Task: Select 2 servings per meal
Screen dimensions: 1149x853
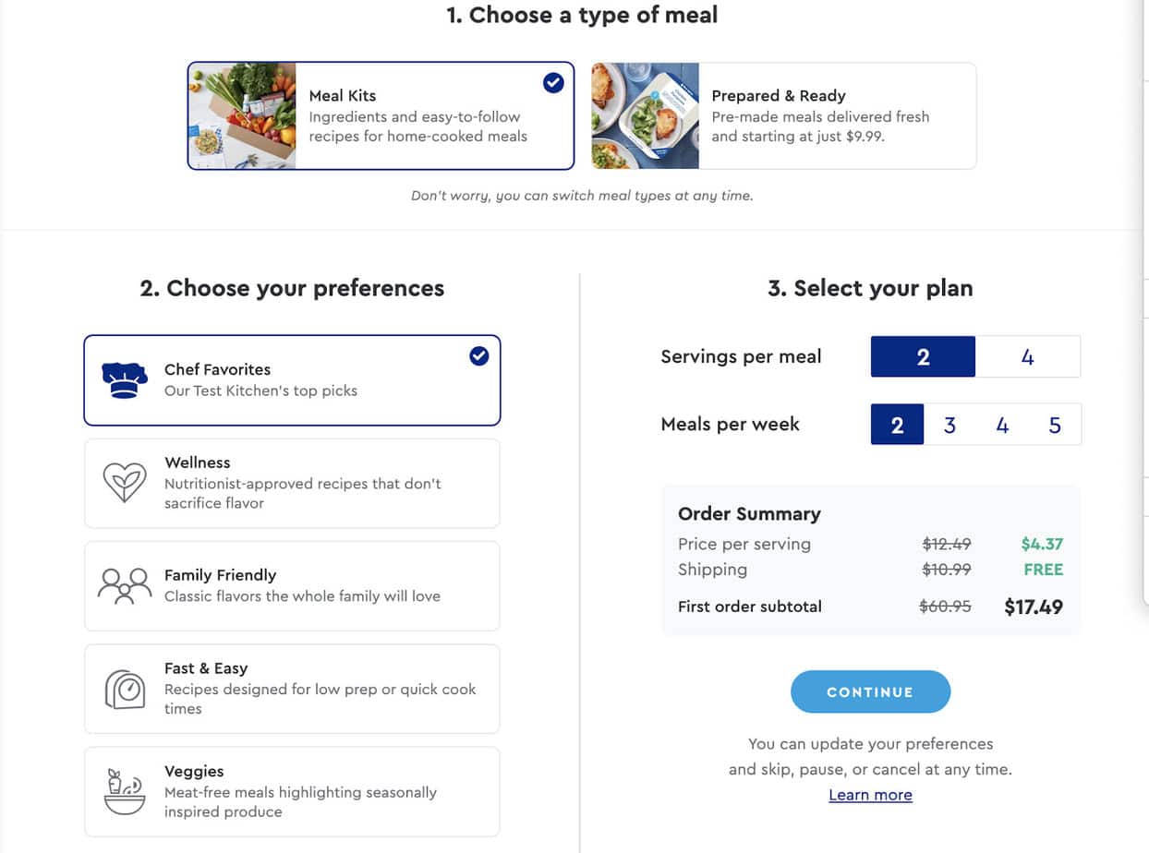Action: (923, 357)
